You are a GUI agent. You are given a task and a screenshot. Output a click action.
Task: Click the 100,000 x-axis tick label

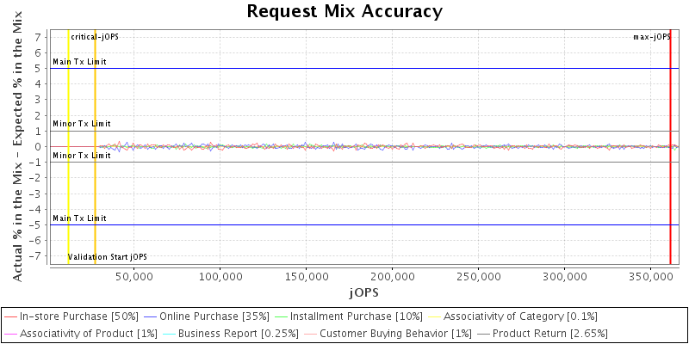220,276
